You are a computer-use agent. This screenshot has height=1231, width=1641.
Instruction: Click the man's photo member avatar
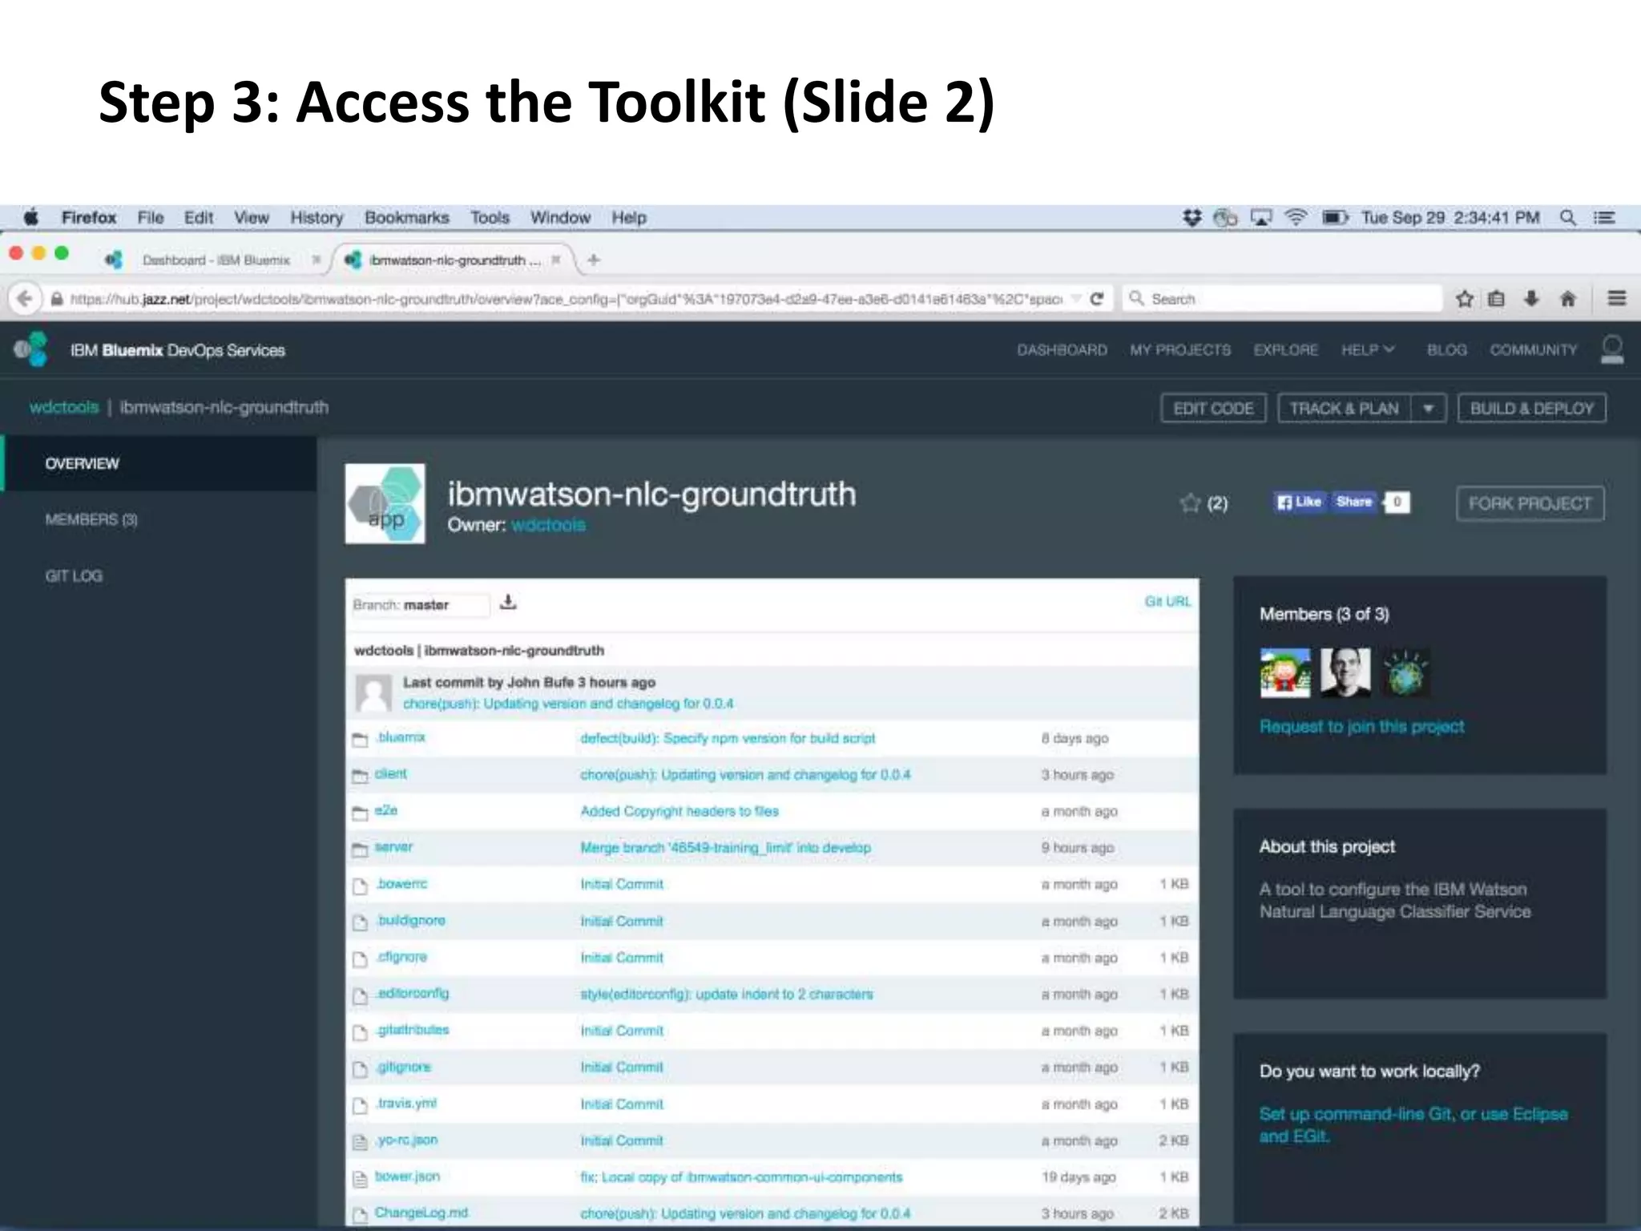pos(1345,672)
